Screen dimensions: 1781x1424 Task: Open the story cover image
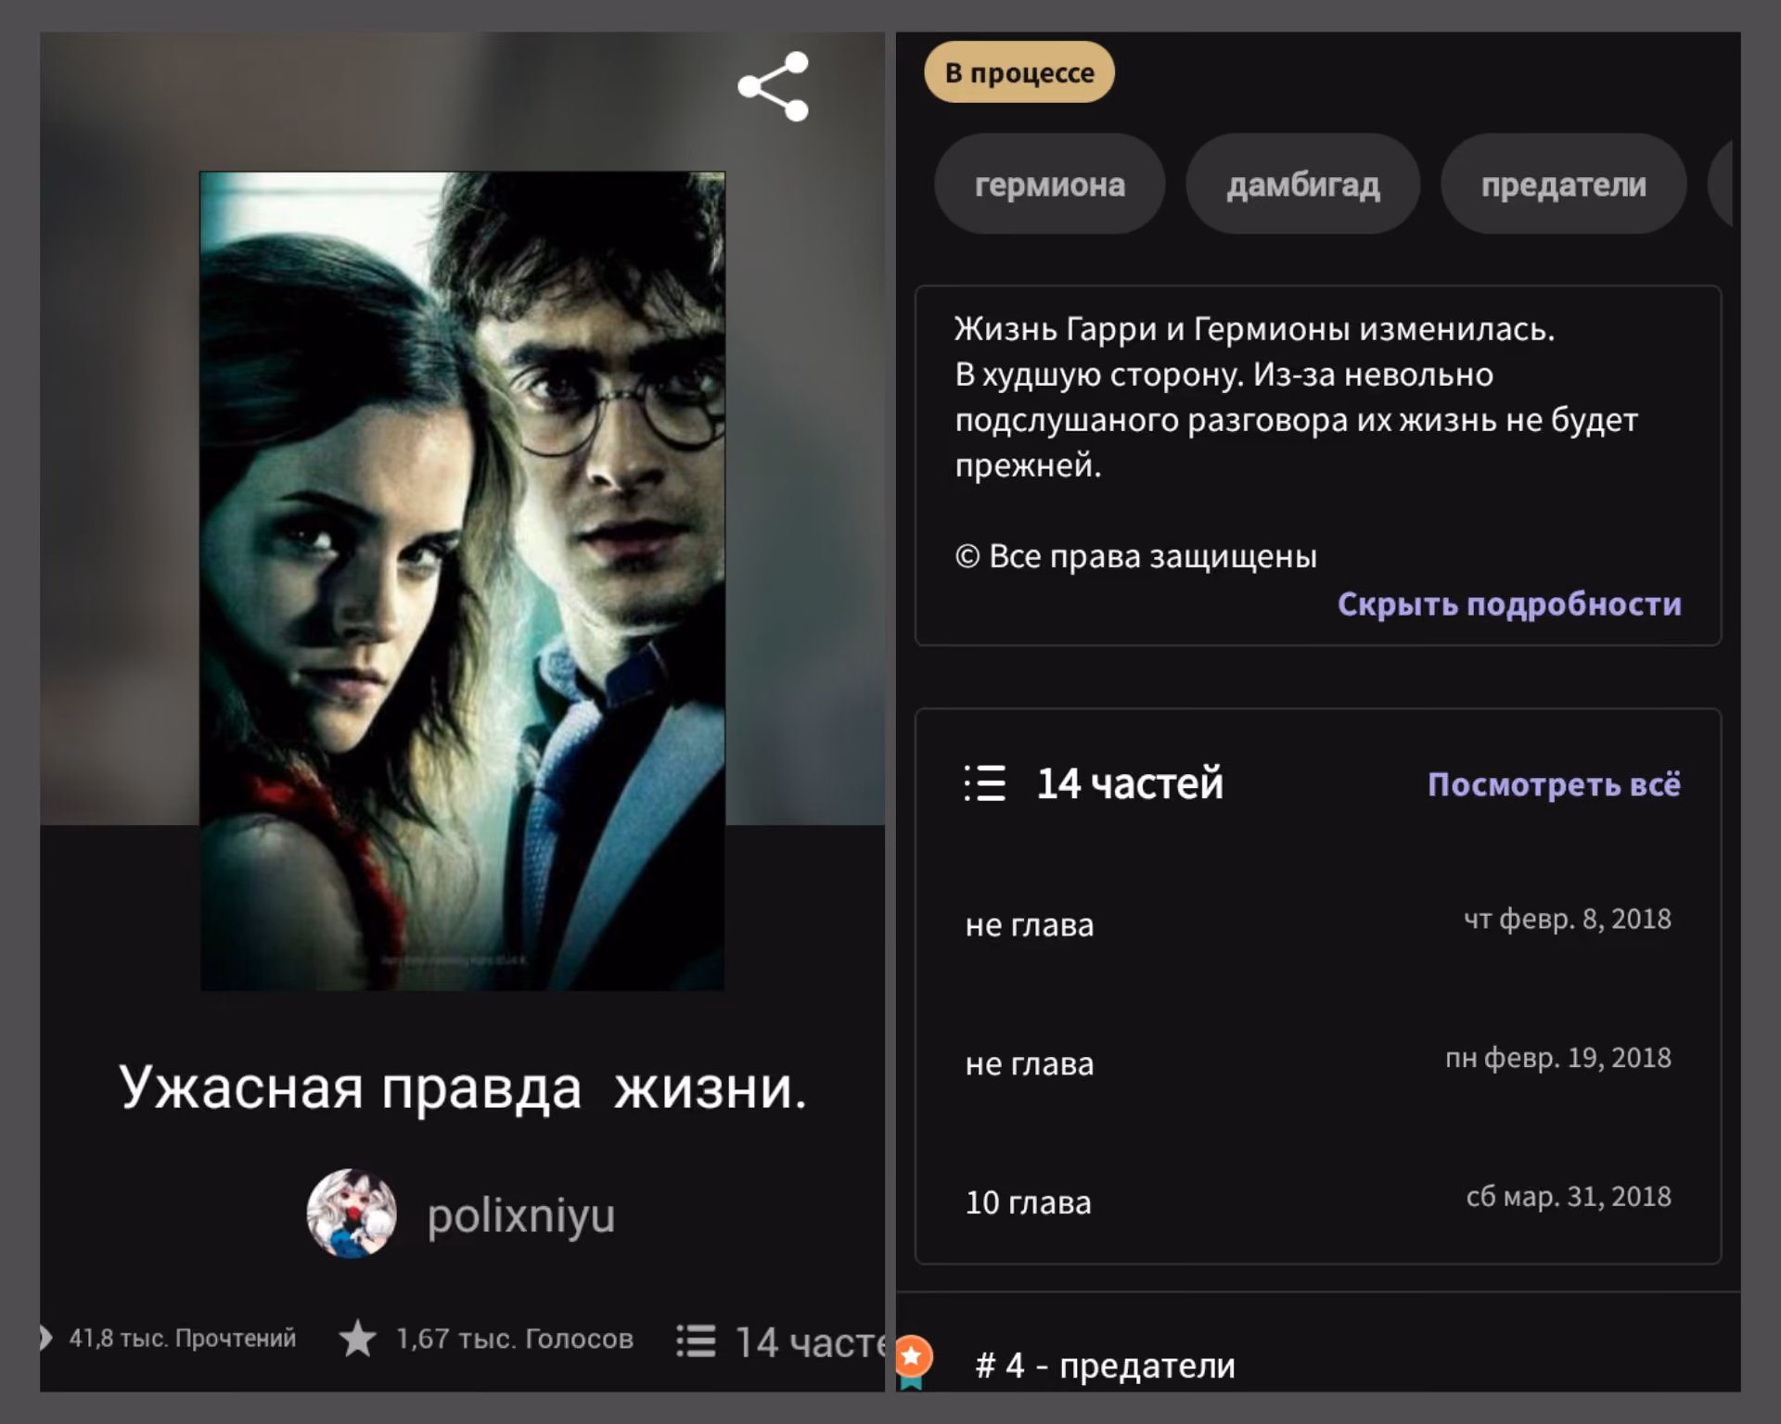462,581
